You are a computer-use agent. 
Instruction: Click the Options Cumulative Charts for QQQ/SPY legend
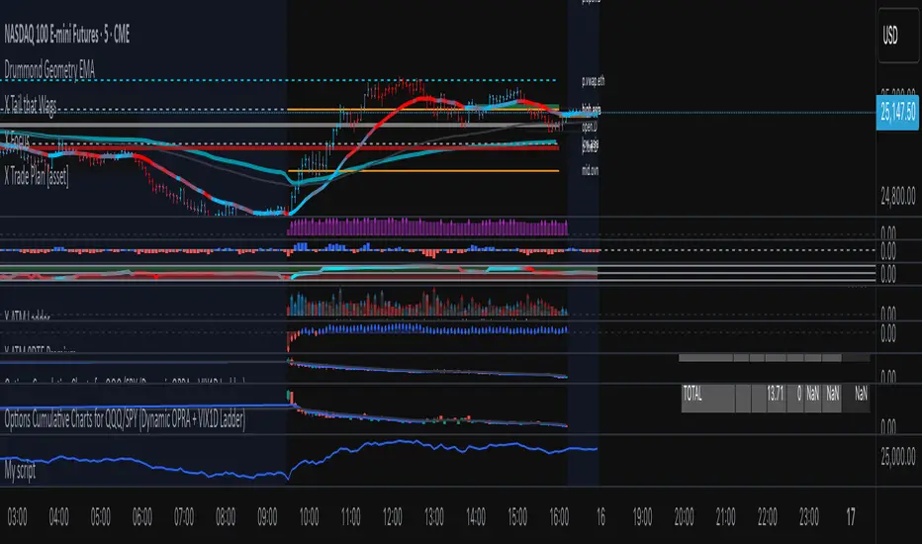125,419
